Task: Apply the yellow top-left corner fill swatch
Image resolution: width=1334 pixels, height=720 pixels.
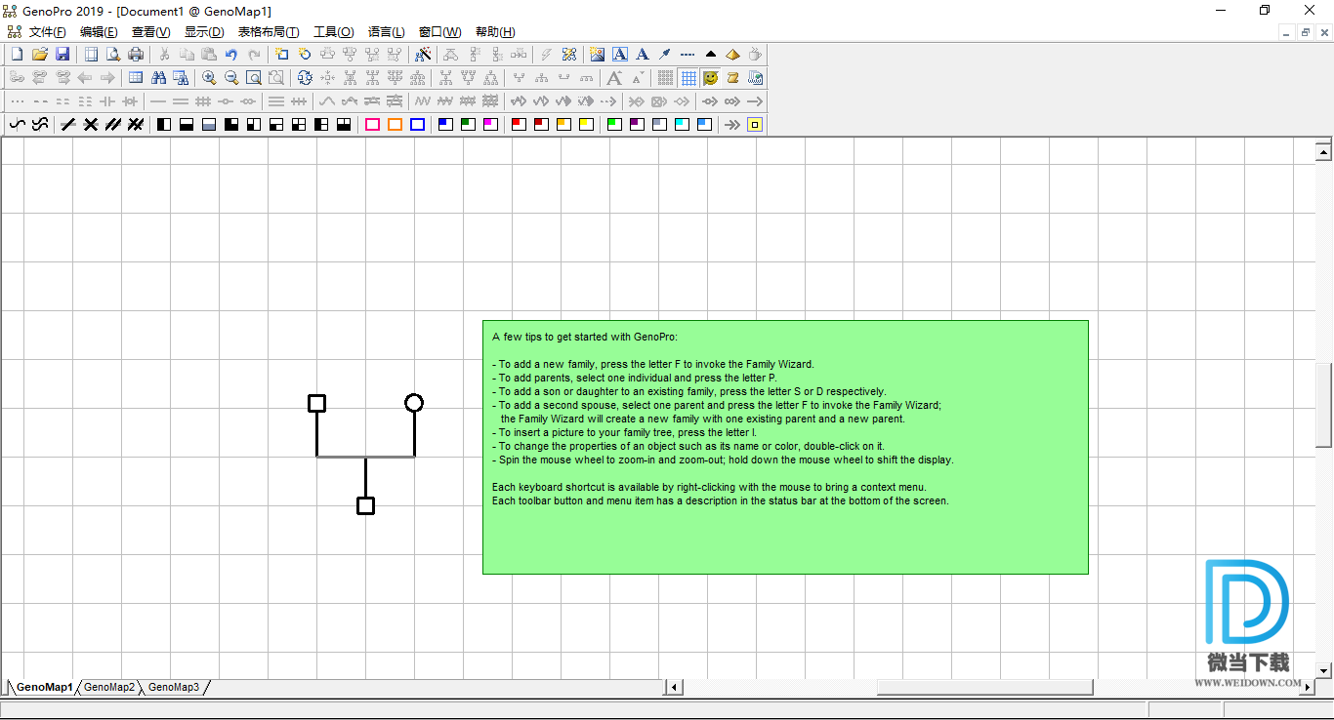Action: [586, 124]
